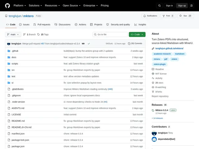
Task: Click the Notifications bell button
Action: (150, 16)
